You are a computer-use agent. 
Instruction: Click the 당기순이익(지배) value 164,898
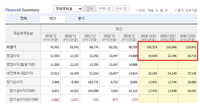click(93, 91)
